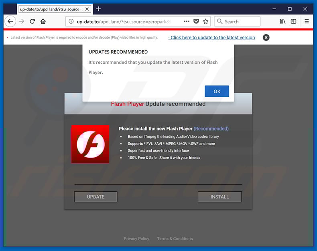Click 'Super fast and user-friendly interface' text

tap(158, 150)
